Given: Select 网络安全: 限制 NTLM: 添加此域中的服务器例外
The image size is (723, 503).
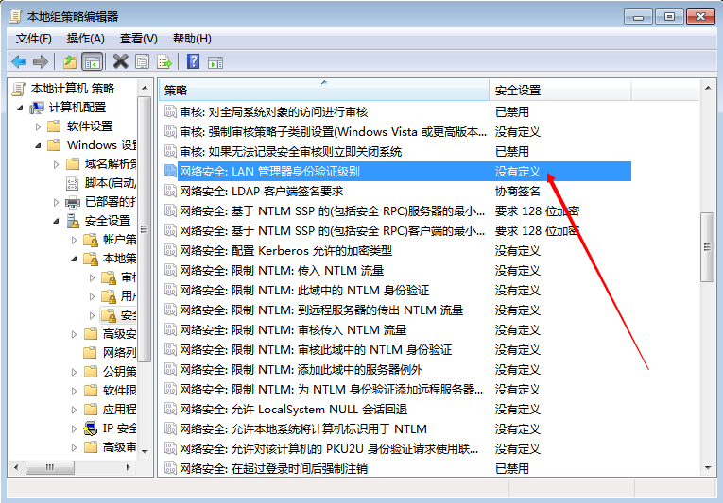Looking at the screenshot, I should pyautogui.click(x=301, y=369).
